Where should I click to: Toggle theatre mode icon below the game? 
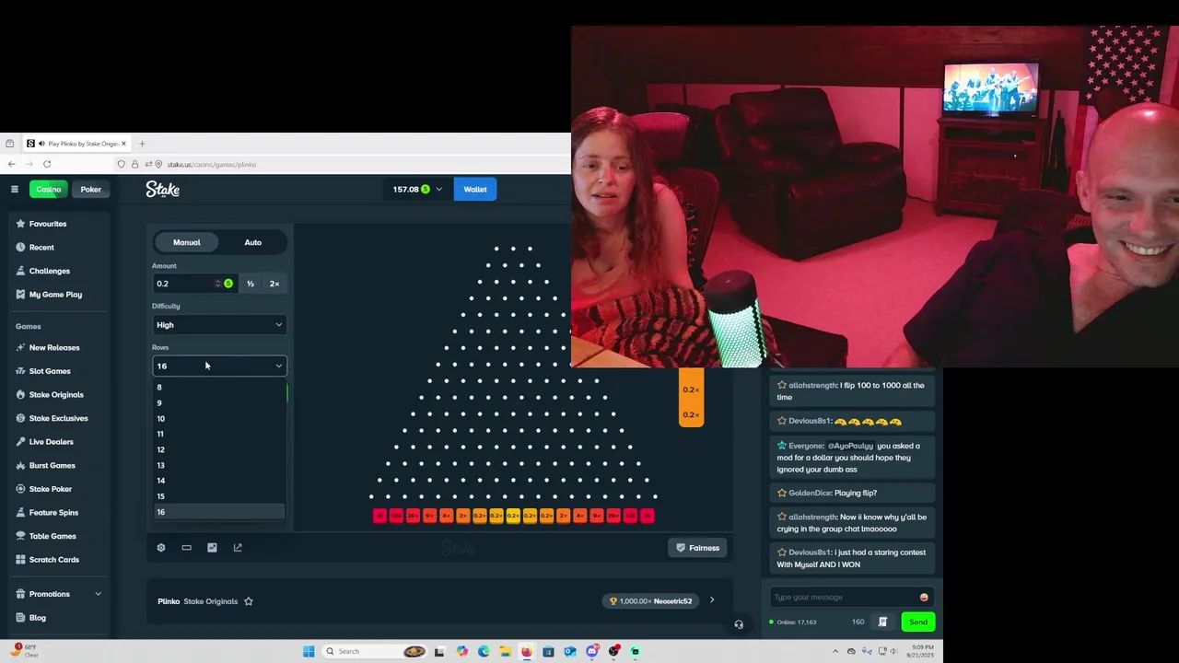(186, 547)
